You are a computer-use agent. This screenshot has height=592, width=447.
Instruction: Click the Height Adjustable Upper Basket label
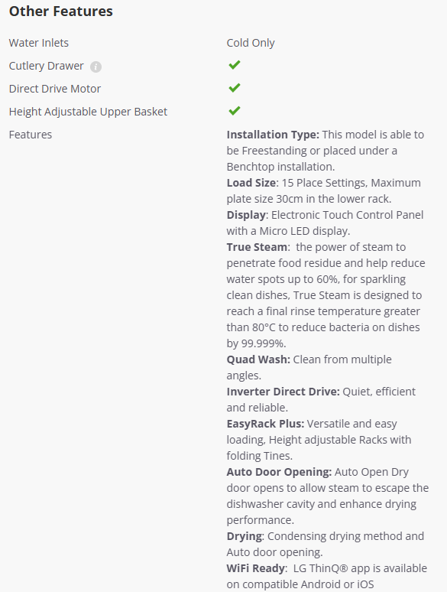[89, 112]
